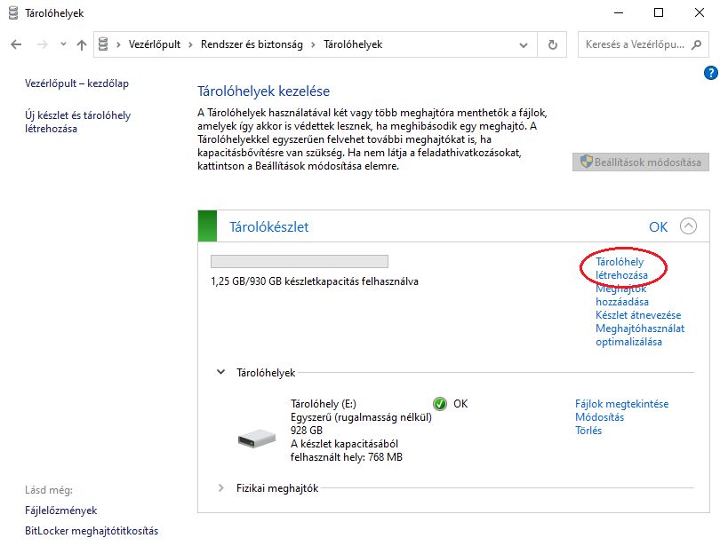This screenshot has height=554, width=720.
Task: Click the Fájlok megtekintése link
Action: point(621,404)
